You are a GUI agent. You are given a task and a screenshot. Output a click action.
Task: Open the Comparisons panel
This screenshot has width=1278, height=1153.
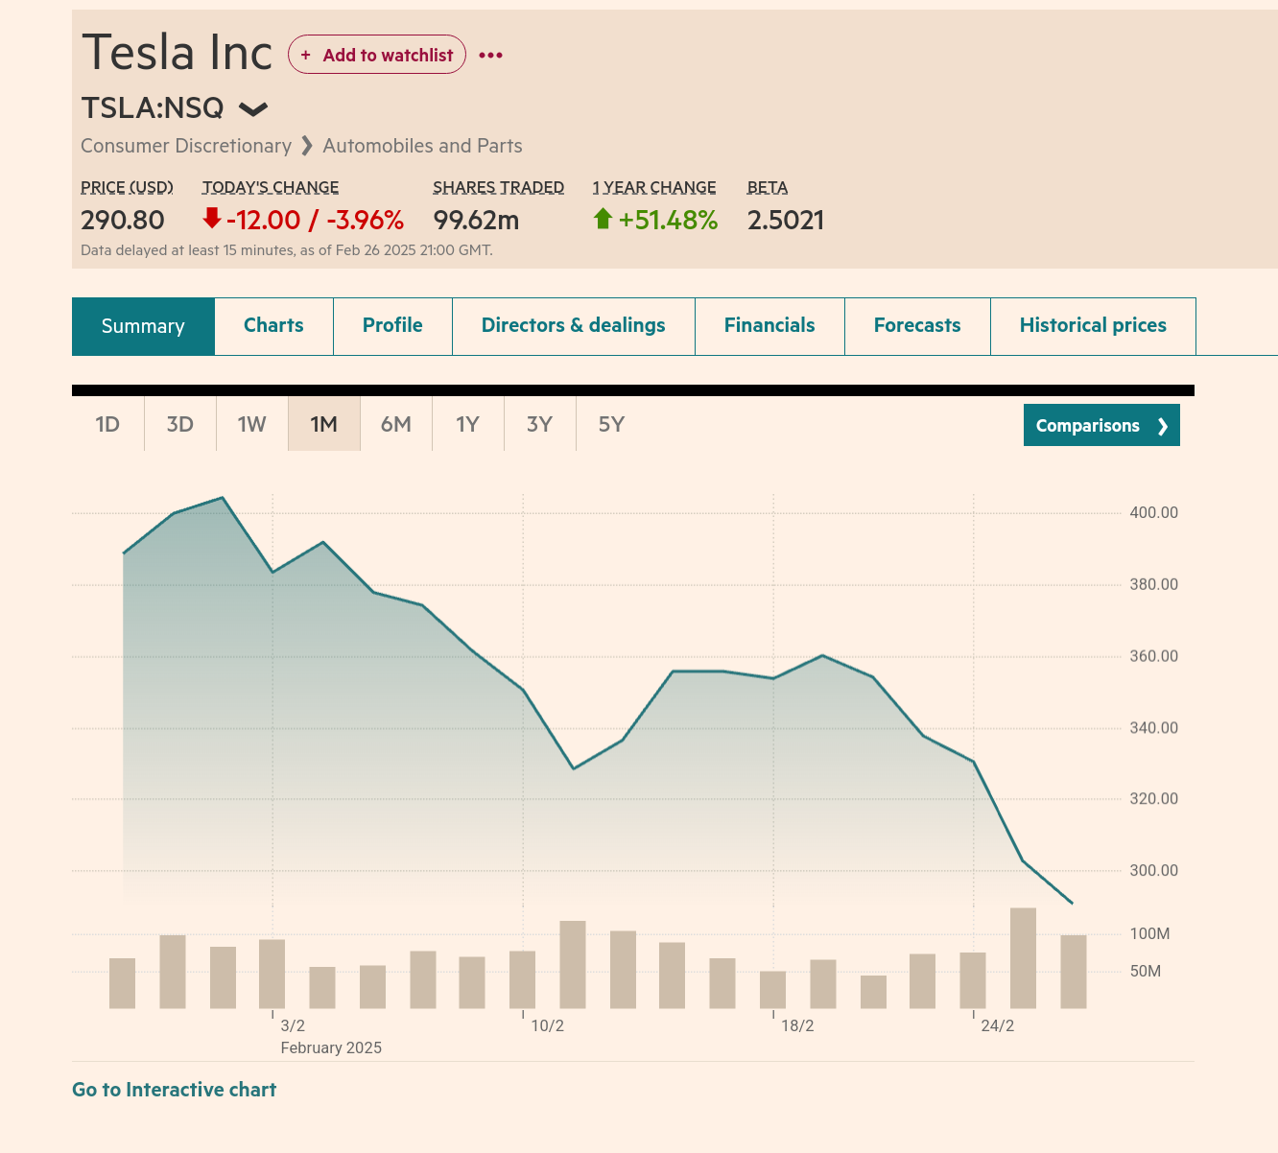point(1100,425)
